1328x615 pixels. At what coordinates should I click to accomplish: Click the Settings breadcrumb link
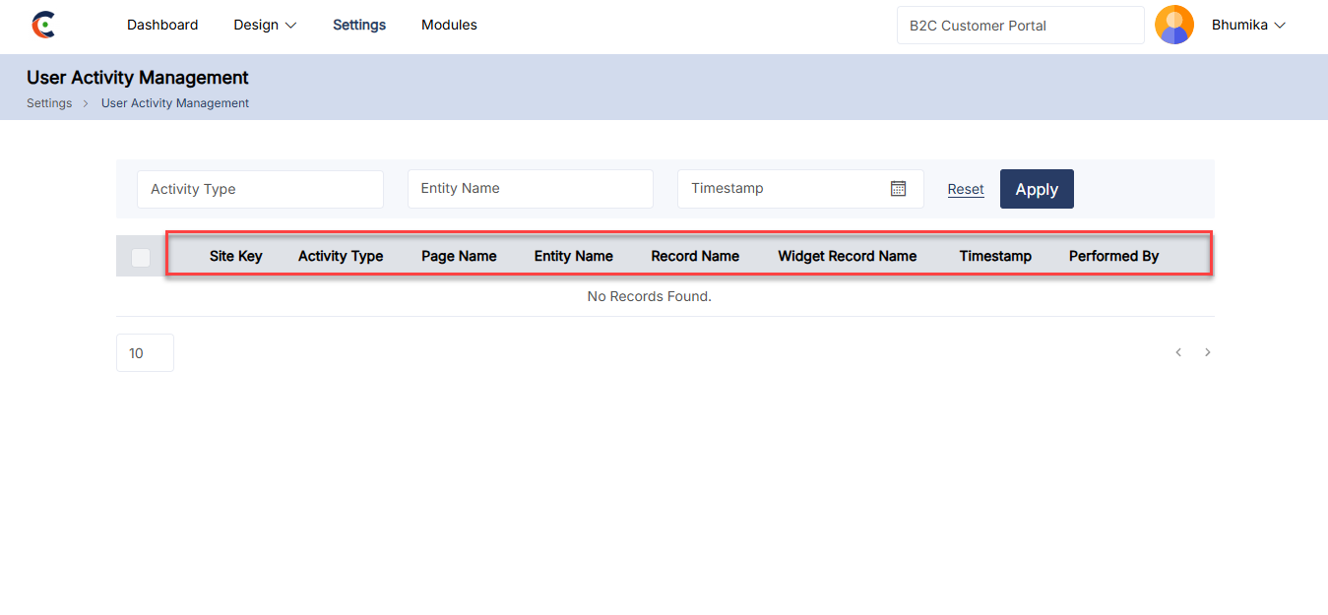[49, 103]
